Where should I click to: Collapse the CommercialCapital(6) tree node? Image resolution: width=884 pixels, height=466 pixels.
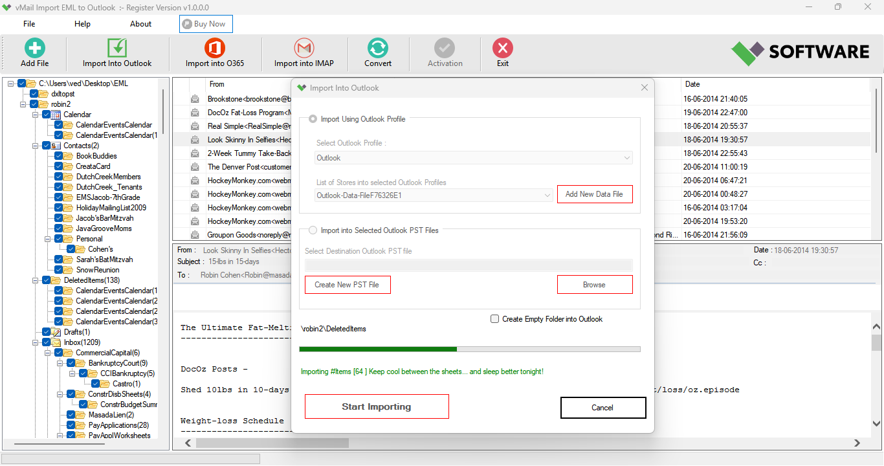(x=48, y=353)
